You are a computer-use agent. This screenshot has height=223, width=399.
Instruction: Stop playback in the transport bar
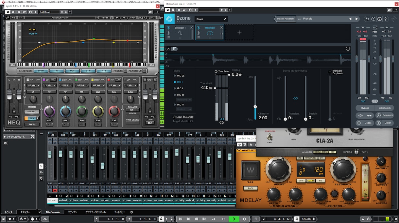223,219
